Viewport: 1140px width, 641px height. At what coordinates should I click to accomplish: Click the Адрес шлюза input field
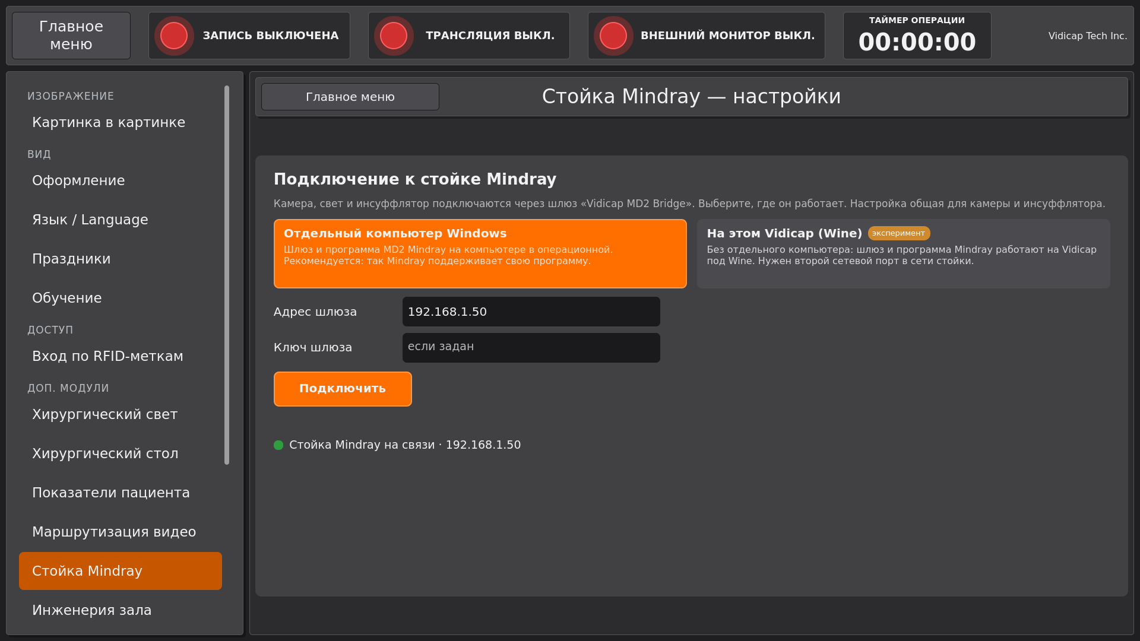click(x=531, y=312)
